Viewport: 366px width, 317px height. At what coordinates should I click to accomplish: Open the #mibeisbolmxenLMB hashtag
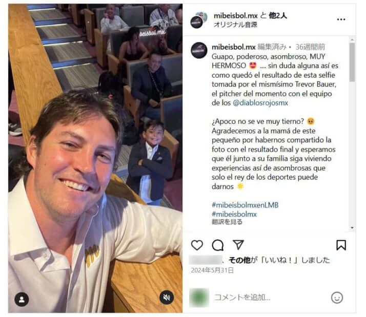[x=245, y=205]
